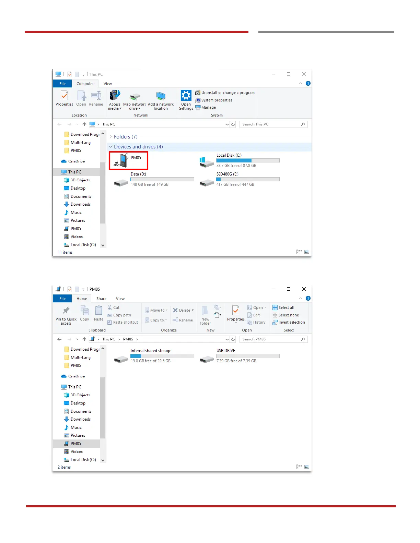420x543 pixels.
Task: Click sidebar scroll down arrow in This PC window
Action: [103, 245]
